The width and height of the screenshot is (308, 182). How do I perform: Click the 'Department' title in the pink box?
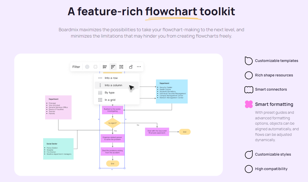54,99
